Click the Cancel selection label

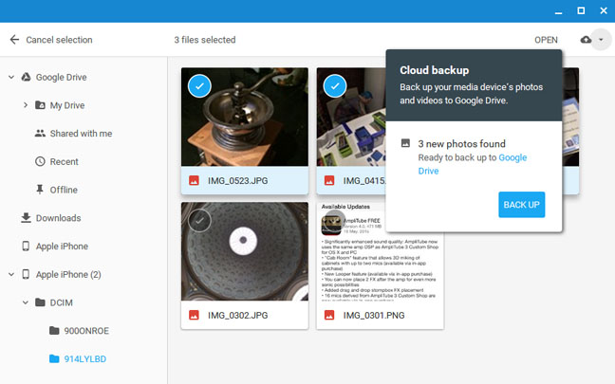[x=59, y=40]
